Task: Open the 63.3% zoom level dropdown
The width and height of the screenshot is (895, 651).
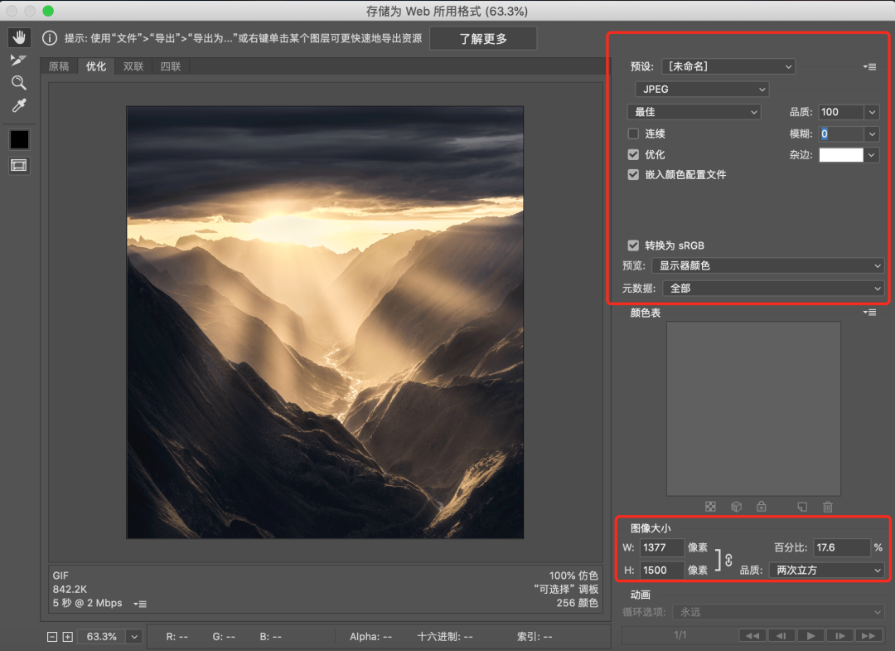Action: (134, 637)
